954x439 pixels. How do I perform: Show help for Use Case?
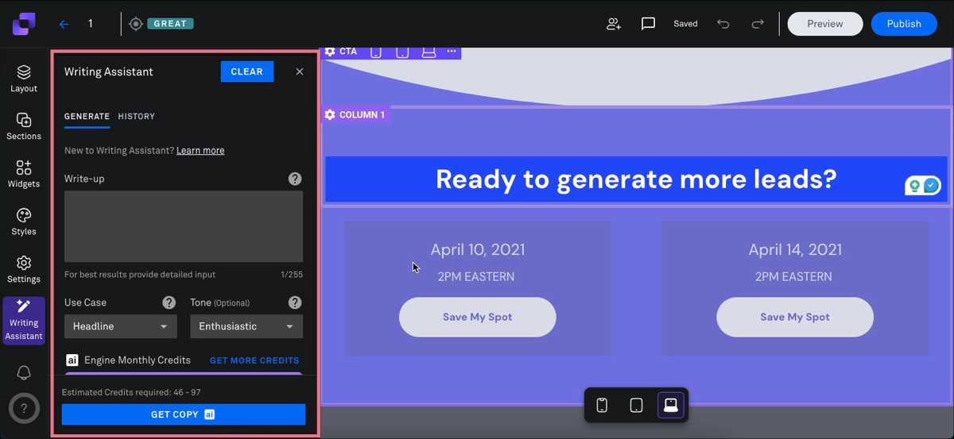click(x=169, y=302)
